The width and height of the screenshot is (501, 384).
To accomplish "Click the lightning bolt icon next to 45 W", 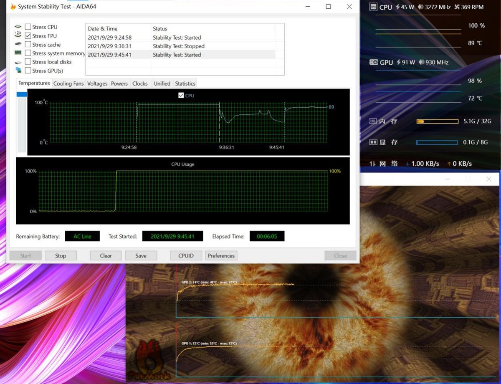I will pyautogui.click(x=398, y=7).
